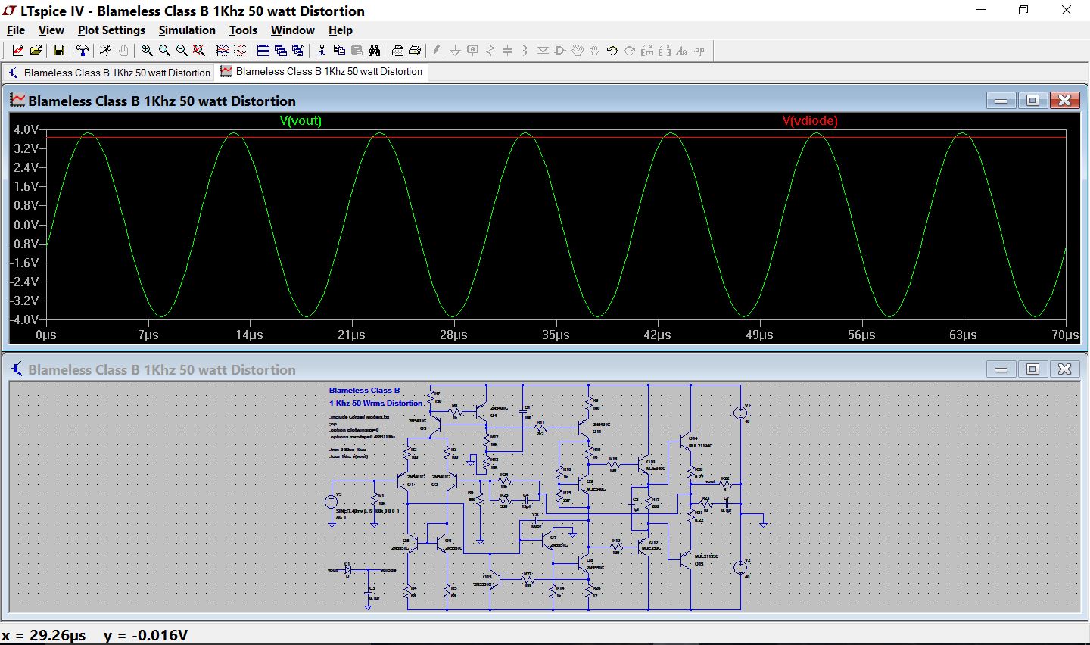
Task: Select the draw wire pencil tool
Action: [438, 51]
